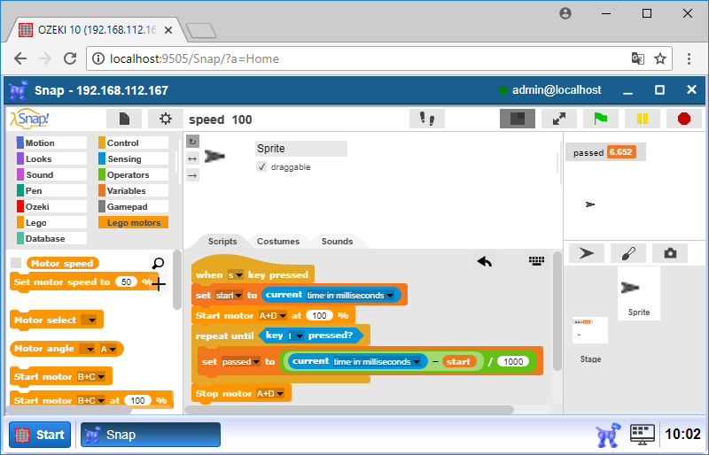The image size is (709, 455).
Task: Open keyboard entry icon in scripts area
Action: click(x=537, y=261)
